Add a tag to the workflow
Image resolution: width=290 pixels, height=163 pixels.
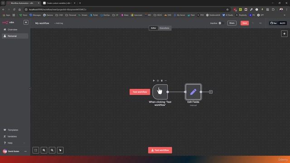pos(58,23)
